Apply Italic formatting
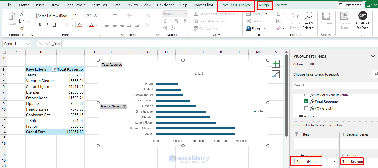Screen dimensions: 378x168 (x=47, y=25)
